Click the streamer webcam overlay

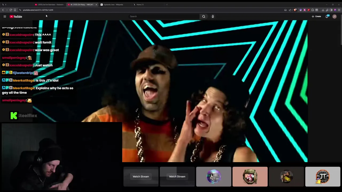coord(61,157)
